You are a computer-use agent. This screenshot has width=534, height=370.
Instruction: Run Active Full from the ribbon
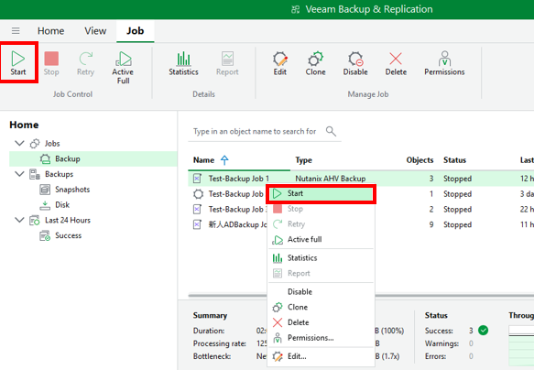(123, 68)
